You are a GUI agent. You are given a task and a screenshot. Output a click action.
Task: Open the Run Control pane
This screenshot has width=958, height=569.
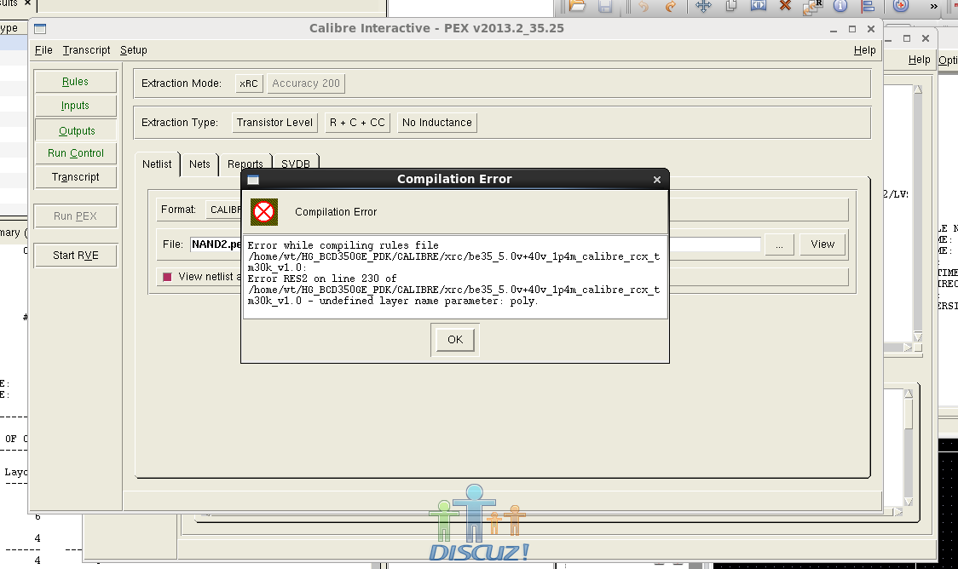pos(76,153)
